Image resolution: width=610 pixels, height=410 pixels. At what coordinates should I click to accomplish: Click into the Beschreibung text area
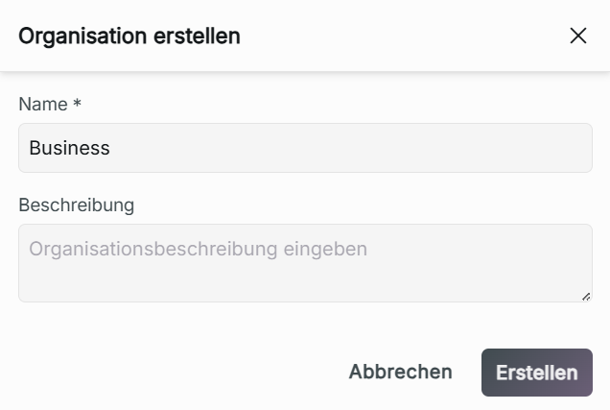(x=305, y=263)
